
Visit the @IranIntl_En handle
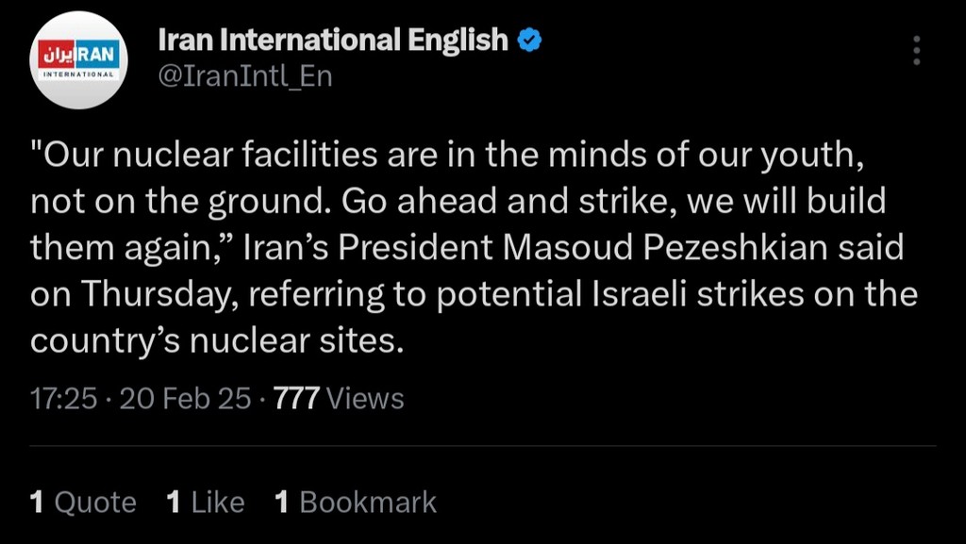245,76
